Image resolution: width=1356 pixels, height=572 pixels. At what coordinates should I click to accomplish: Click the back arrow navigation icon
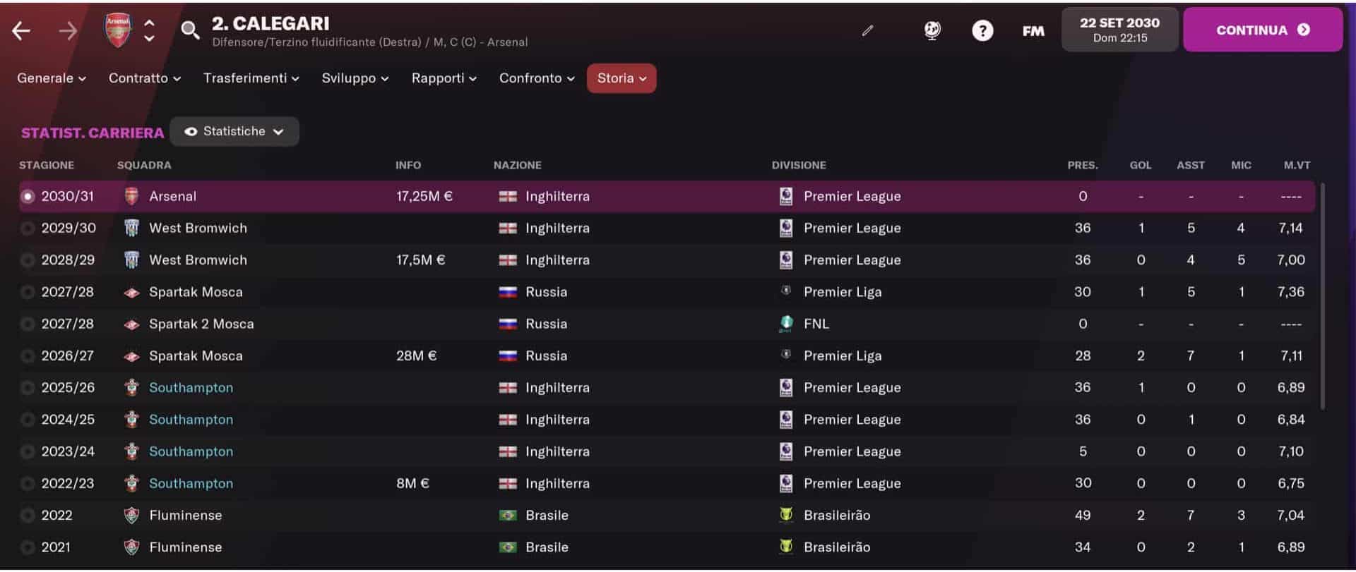point(21,30)
